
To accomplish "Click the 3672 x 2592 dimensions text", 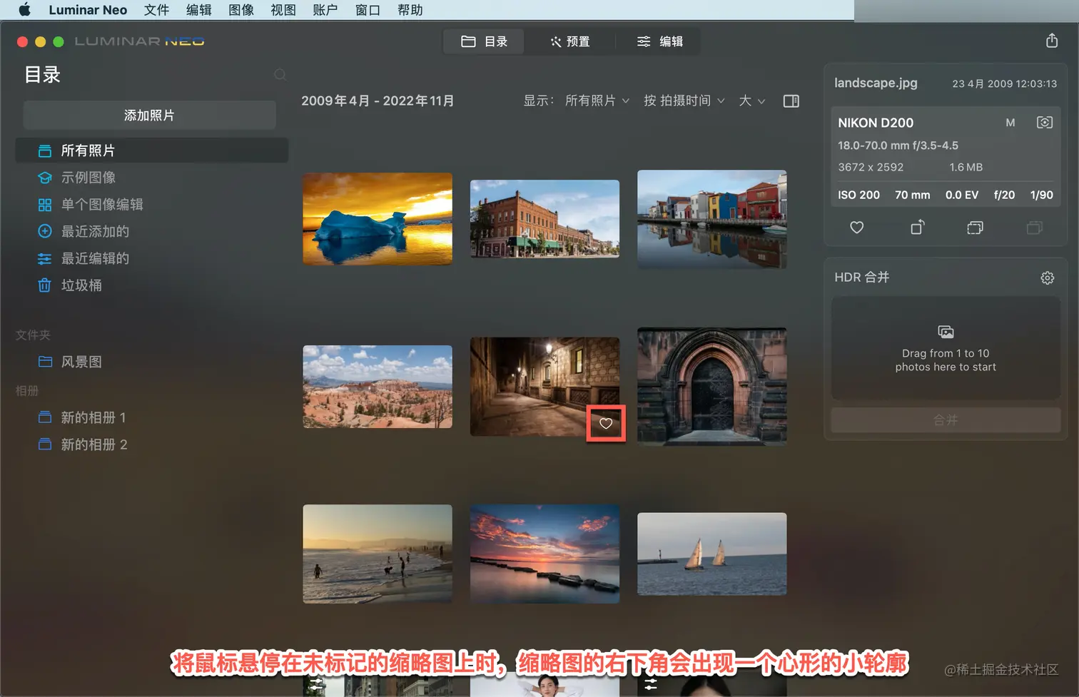I will coord(871,167).
